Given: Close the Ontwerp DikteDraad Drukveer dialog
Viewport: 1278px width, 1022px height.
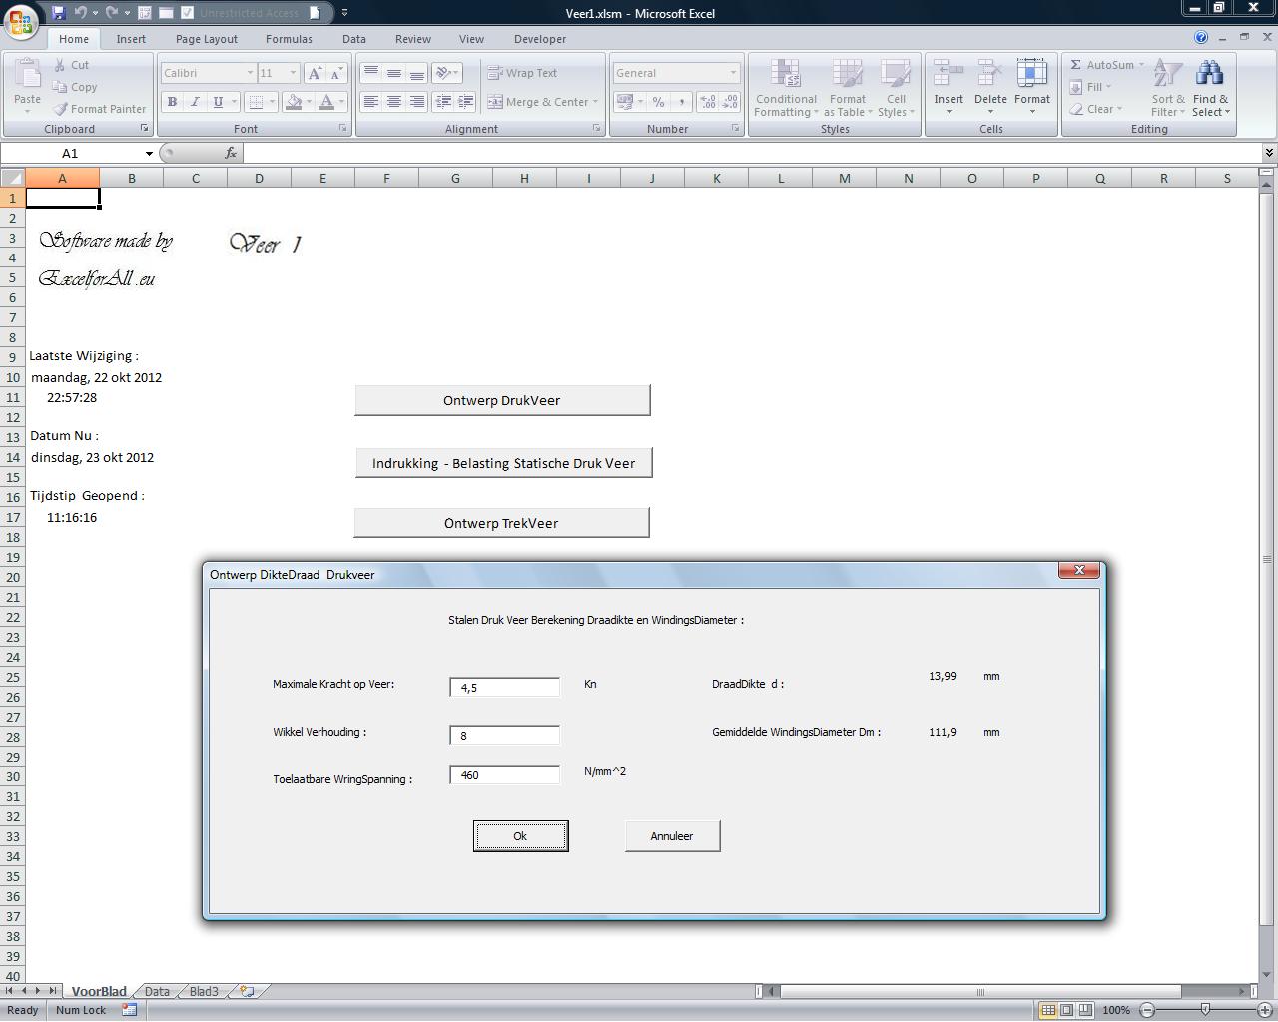Looking at the screenshot, I should 1079,570.
